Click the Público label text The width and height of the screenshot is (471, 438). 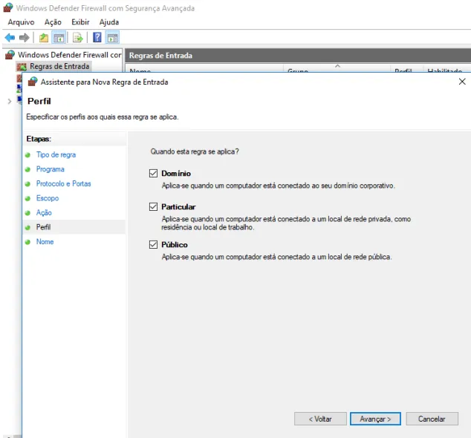pos(175,245)
